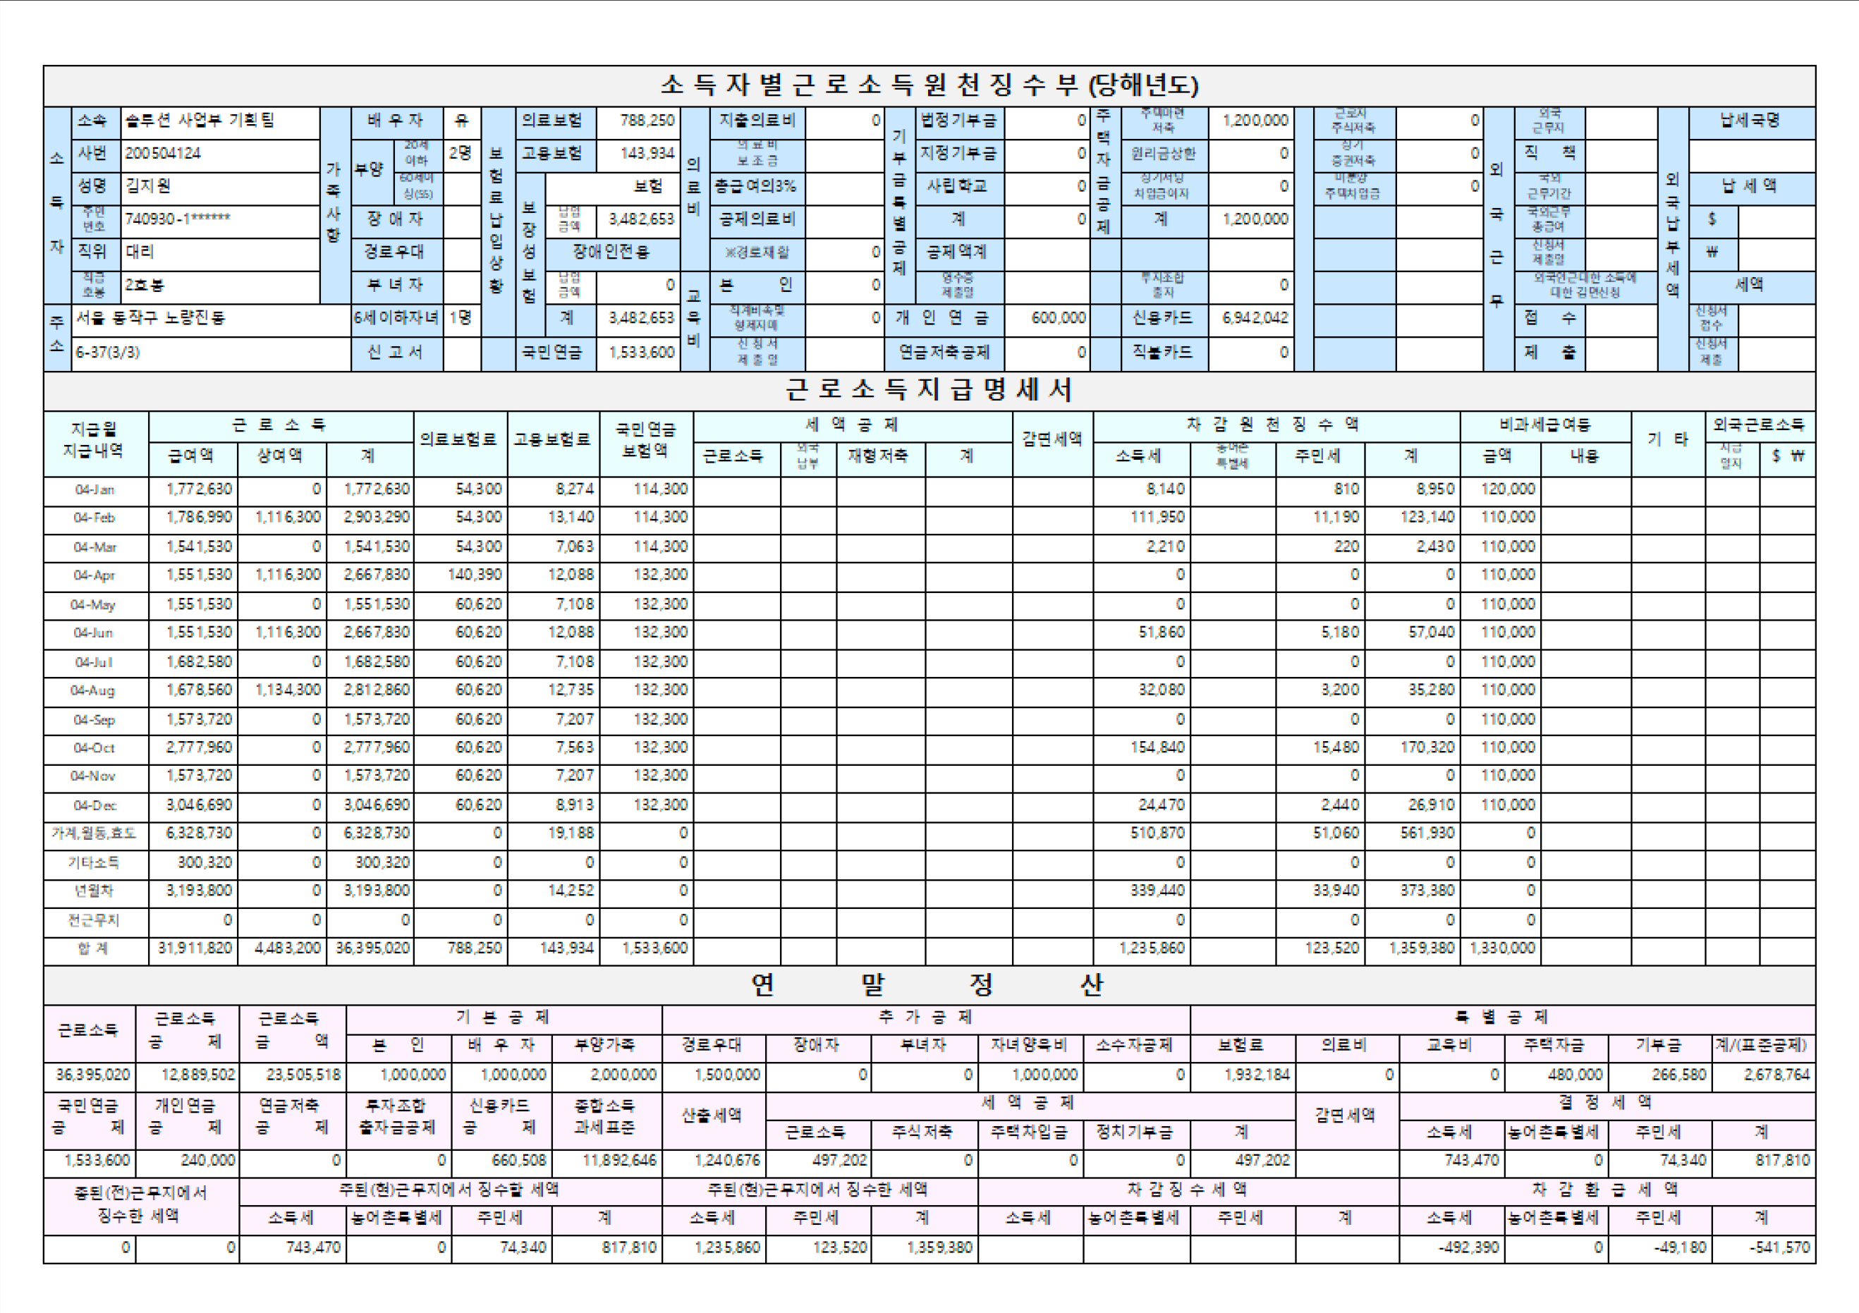Click the name value 김지원
The image size is (1859, 1313).
[147, 186]
